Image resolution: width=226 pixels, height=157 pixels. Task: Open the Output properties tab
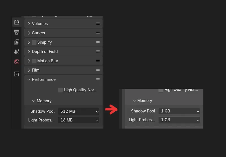point(17,32)
